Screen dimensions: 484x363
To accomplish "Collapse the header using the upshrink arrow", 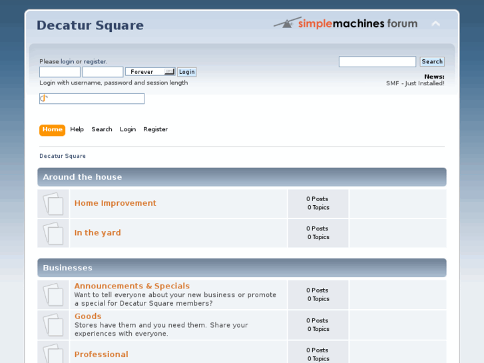I will 435,24.
